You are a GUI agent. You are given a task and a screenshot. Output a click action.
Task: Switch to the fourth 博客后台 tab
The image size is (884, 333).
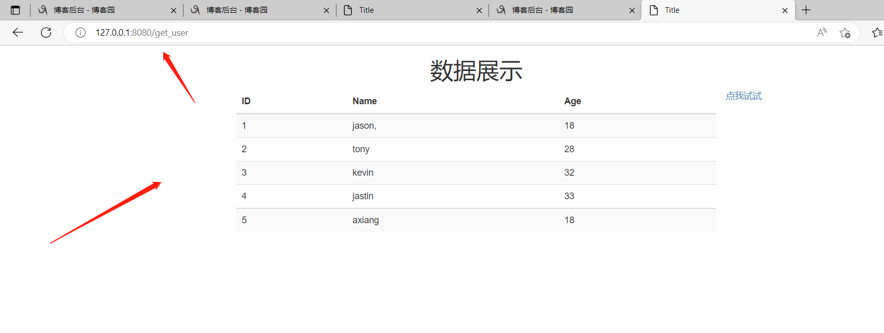tap(543, 10)
